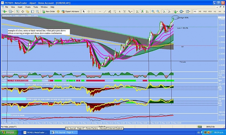Show the Navigator panel
226x135 pixels.
point(27,12)
